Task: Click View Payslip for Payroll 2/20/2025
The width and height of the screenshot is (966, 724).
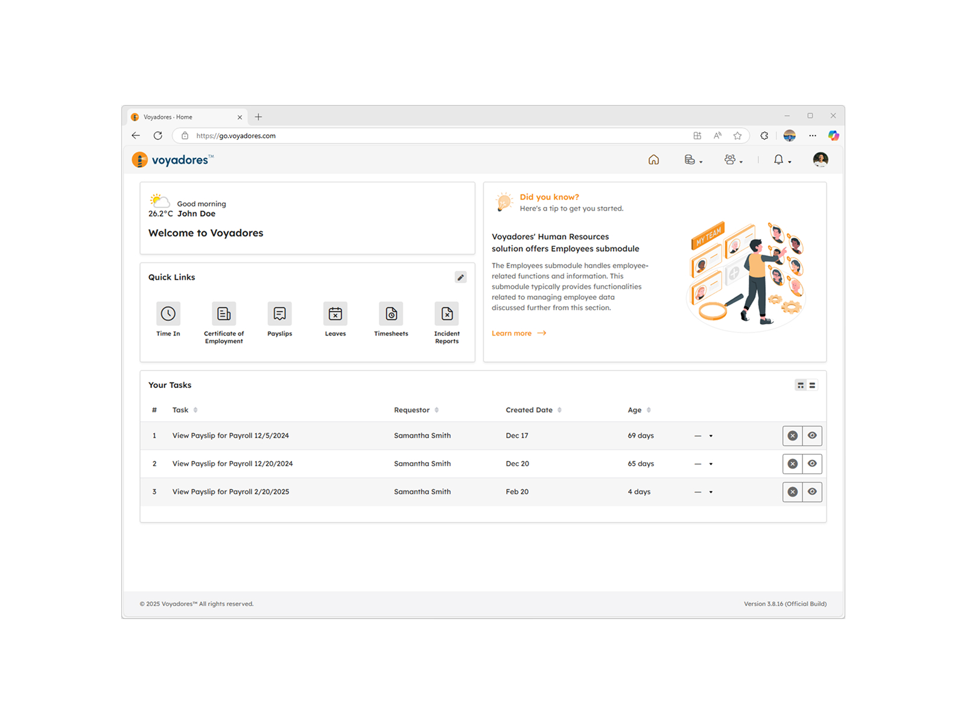Action: [x=230, y=492]
